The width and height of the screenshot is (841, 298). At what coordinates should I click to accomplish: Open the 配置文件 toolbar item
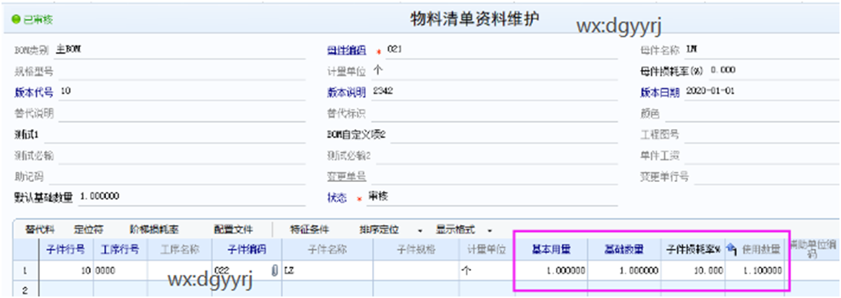click(x=234, y=230)
